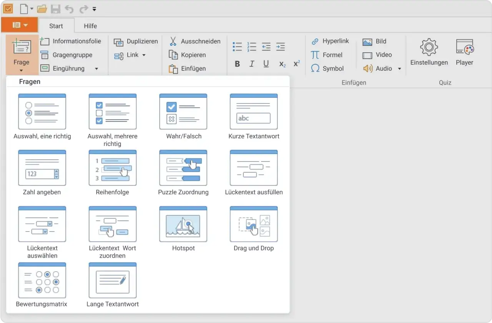Select Lückentext ausfüllen question type
The width and height of the screenshot is (492, 323).
(x=254, y=172)
